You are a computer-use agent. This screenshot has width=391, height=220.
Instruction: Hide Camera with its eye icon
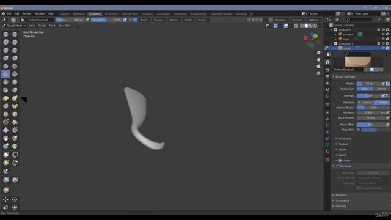[383, 34]
